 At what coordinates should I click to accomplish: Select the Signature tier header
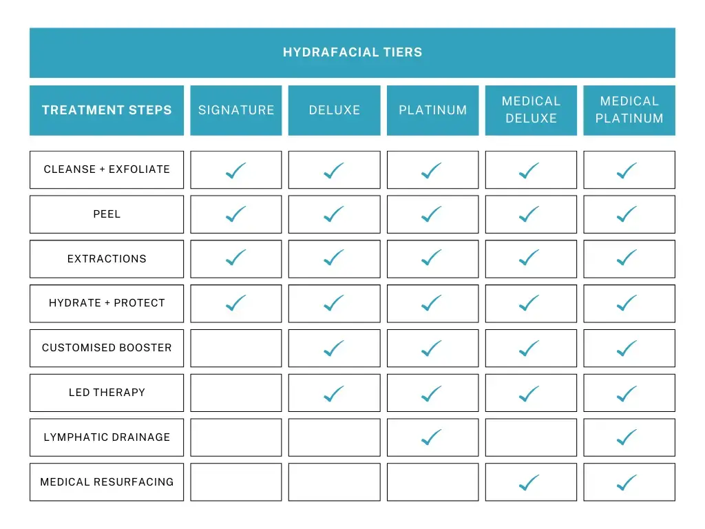236,110
